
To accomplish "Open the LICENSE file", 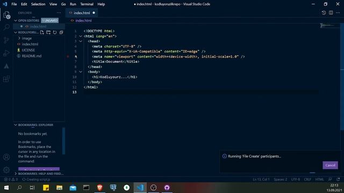I will pyautogui.click(x=39, y=50).
